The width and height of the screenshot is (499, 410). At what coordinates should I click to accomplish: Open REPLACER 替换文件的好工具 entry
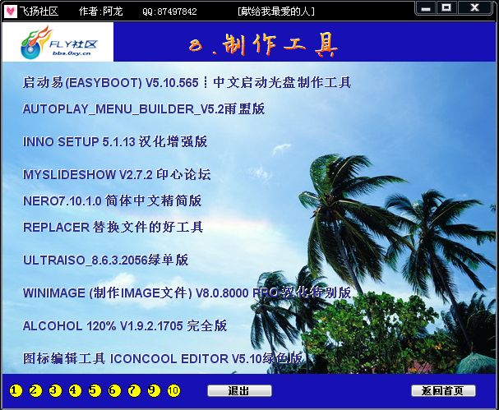pyautogui.click(x=113, y=227)
